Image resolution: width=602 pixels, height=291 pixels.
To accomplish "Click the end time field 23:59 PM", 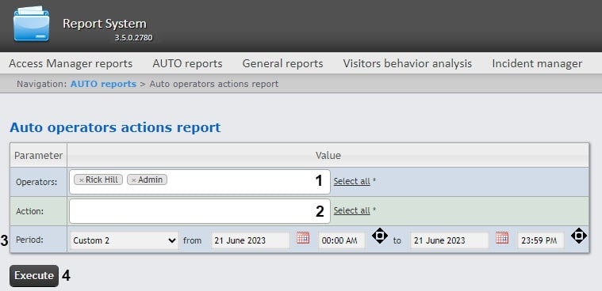I will tap(541, 240).
